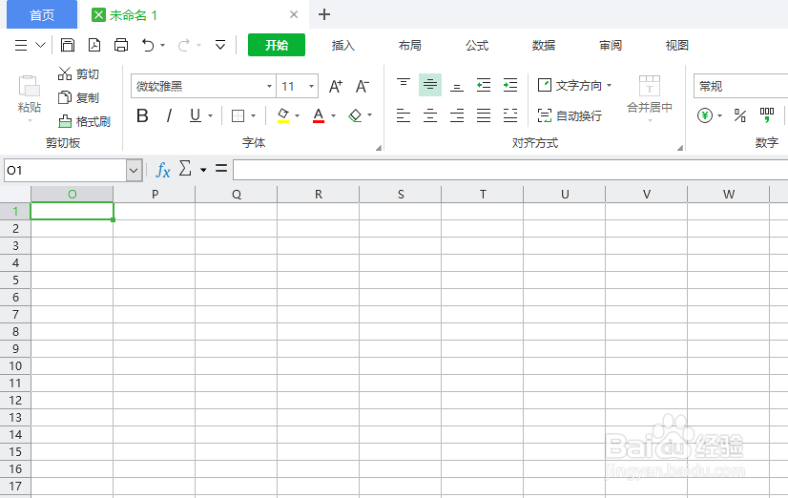Open the borders dropdown arrow
This screenshot has width=788, height=498.
point(254,116)
